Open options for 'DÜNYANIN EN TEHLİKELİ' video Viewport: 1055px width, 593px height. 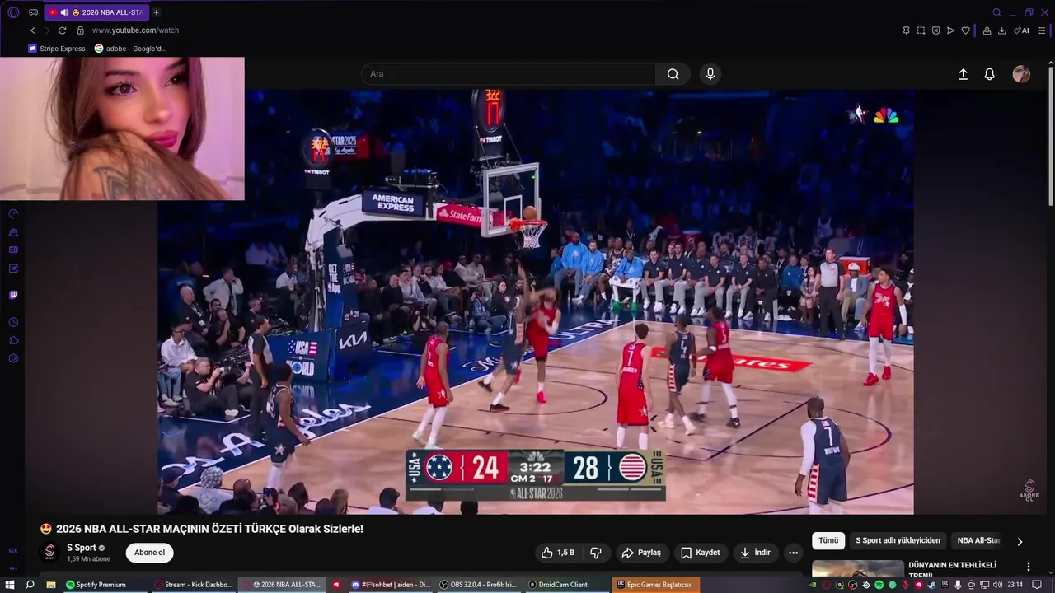tap(1028, 567)
